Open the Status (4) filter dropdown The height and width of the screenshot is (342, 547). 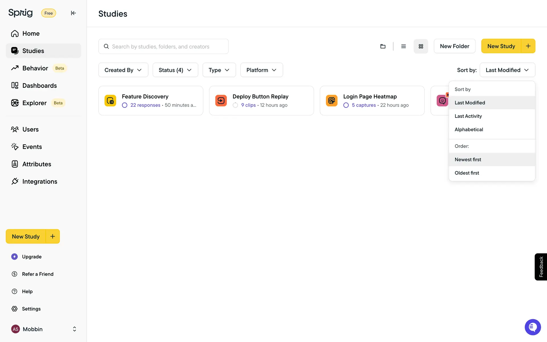click(x=175, y=70)
